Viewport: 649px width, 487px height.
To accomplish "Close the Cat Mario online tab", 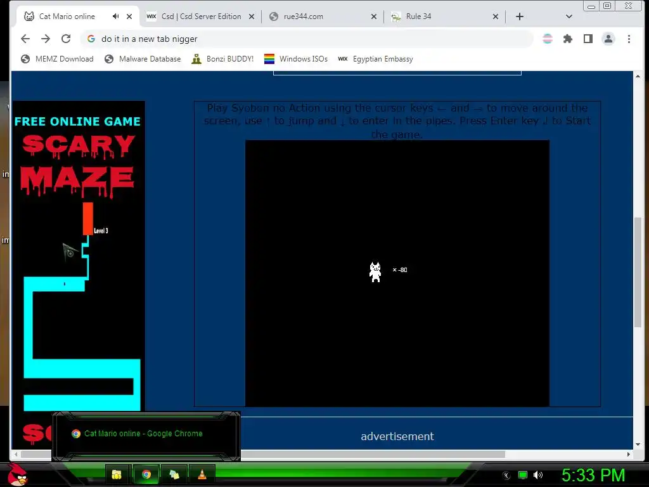I will pos(129,16).
